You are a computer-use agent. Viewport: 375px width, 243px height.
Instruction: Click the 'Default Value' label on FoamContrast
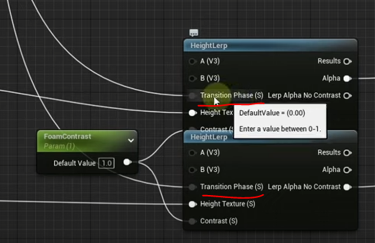74,163
